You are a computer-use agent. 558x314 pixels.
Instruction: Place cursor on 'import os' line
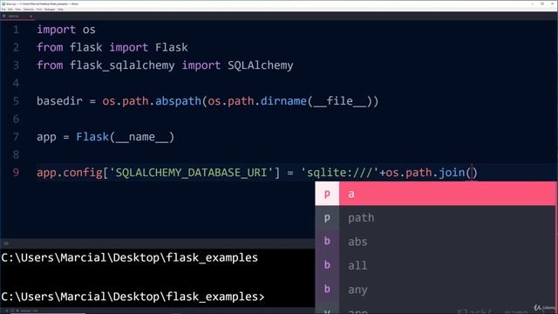tap(66, 30)
